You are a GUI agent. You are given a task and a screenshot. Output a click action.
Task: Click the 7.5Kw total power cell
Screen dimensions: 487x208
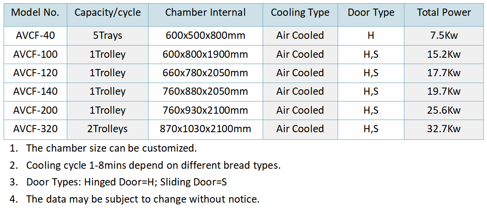click(444, 36)
